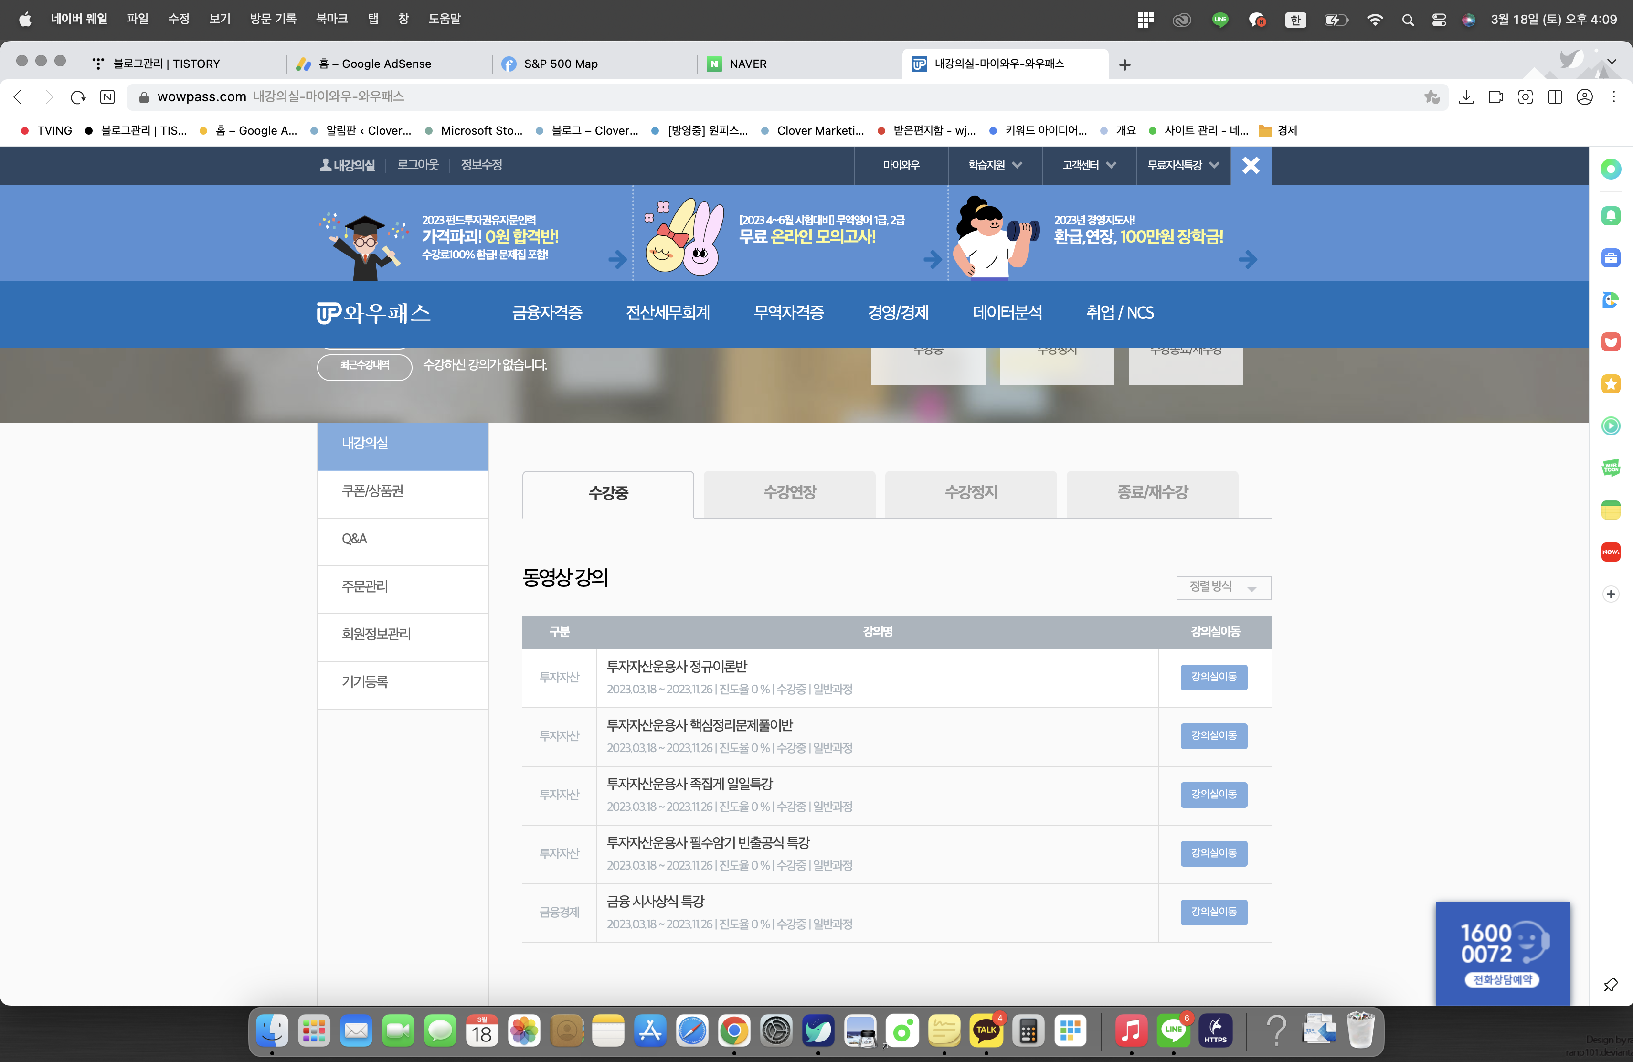Open the 정보수정 link
Image resolution: width=1633 pixels, height=1062 pixels.
482,165
